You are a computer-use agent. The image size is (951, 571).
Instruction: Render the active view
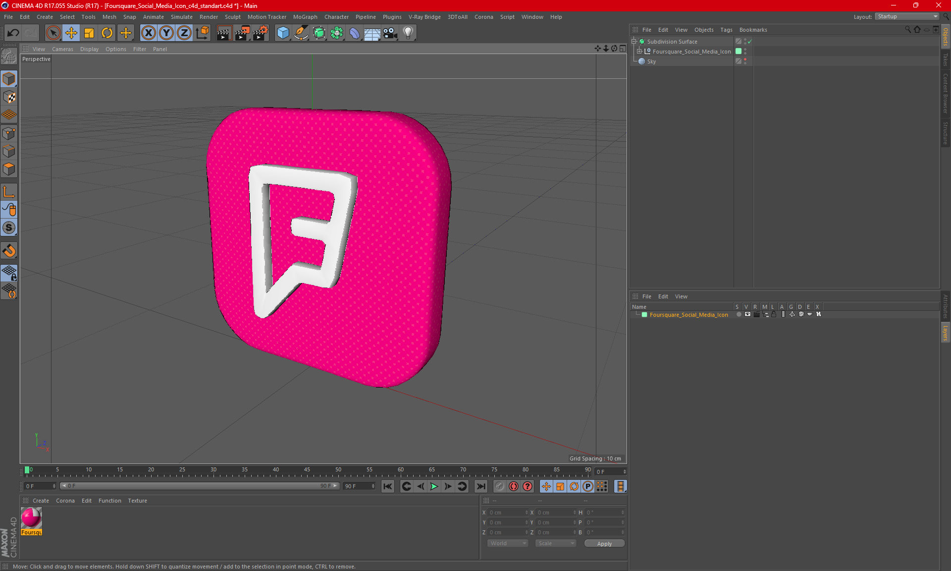coord(224,33)
